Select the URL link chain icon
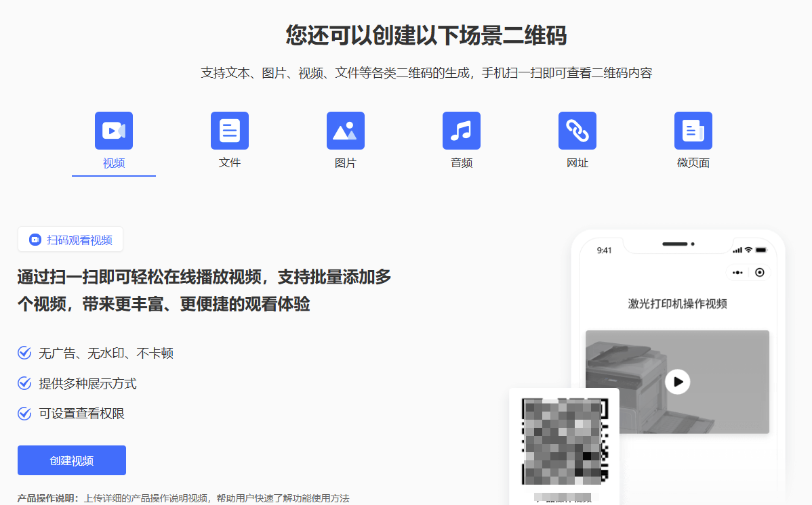The image size is (812, 505). click(x=577, y=131)
